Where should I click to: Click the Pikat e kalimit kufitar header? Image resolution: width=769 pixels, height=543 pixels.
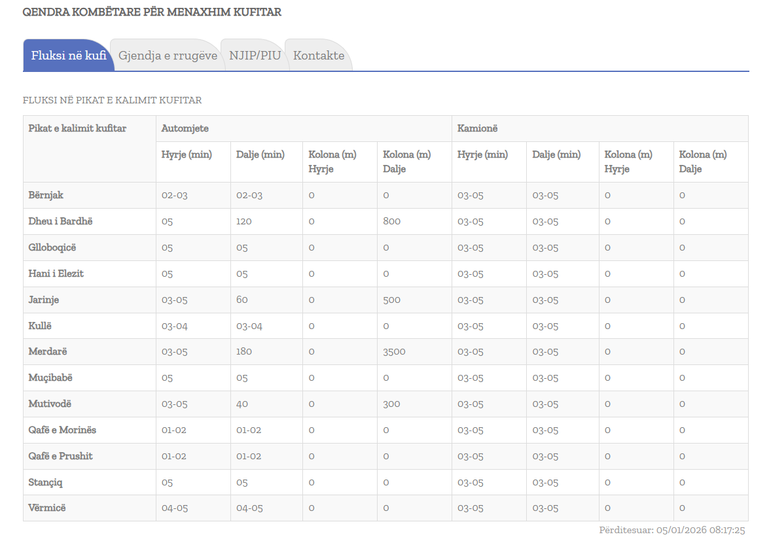coord(77,129)
